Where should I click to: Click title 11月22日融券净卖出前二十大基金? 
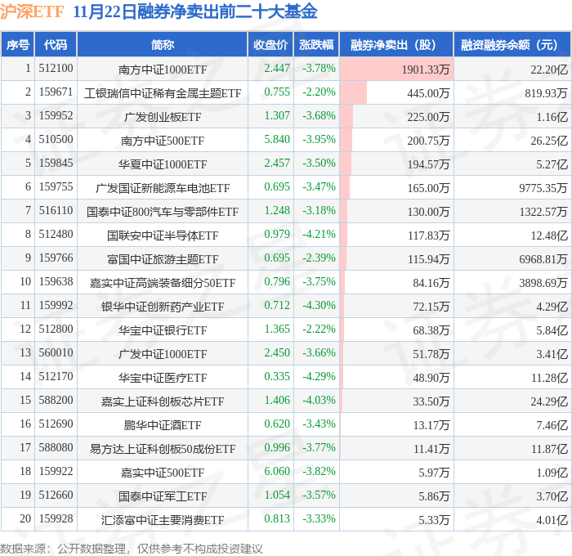195,11
